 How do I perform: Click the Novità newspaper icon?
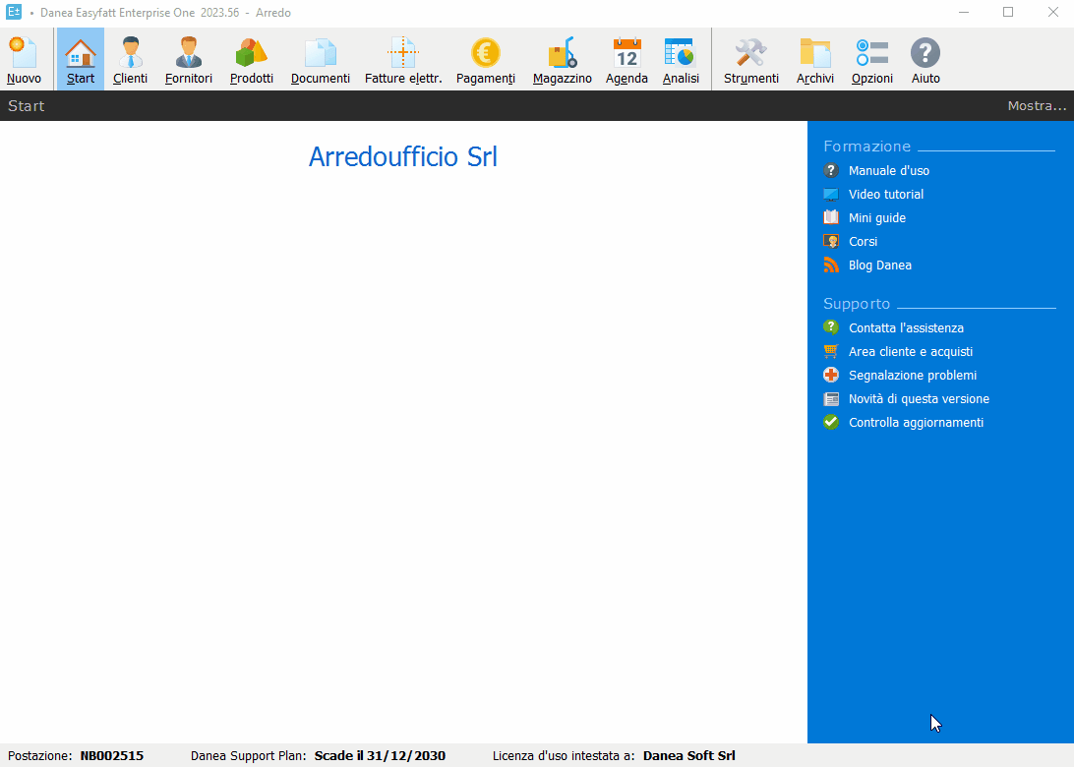(831, 398)
